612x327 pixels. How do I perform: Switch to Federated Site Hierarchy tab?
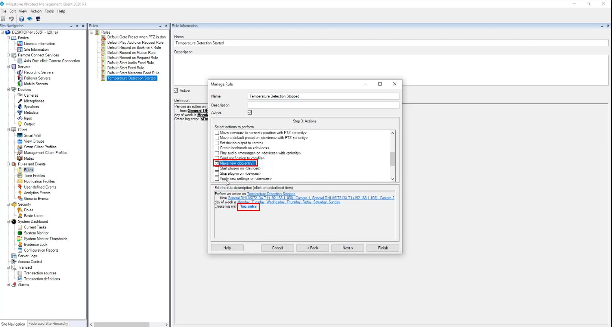[x=48, y=324]
